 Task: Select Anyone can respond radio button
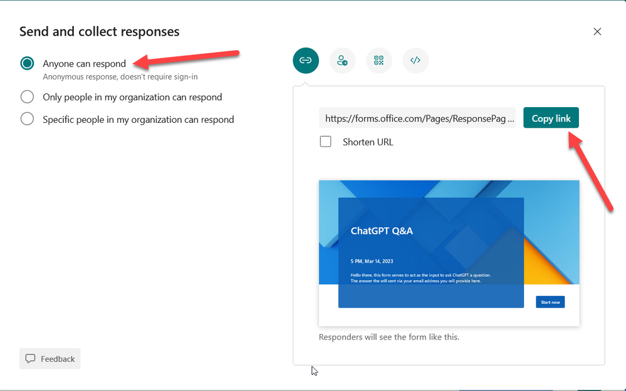tap(27, 63)
